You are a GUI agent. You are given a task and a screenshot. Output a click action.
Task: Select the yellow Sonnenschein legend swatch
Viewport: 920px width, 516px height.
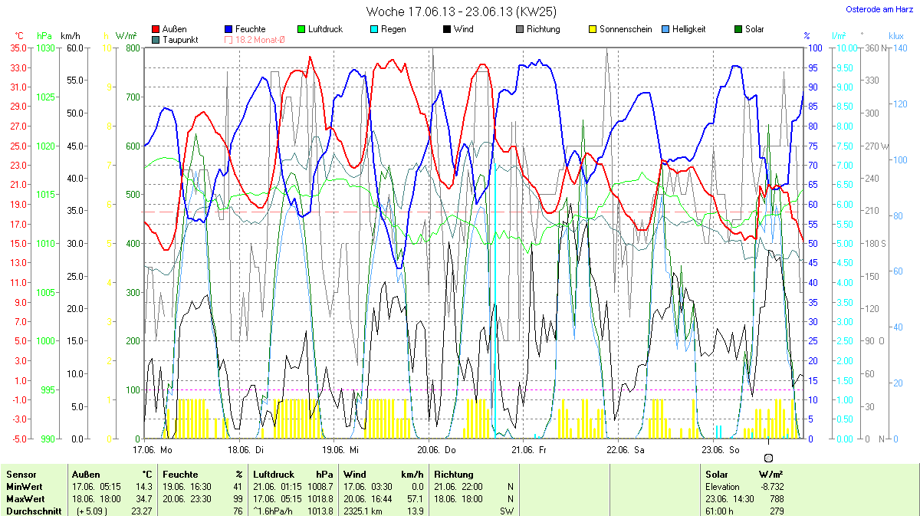point(592,30)
